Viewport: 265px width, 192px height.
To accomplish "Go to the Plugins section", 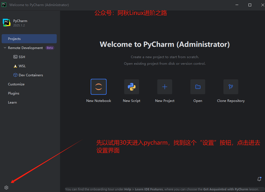I will pos(13,93).
